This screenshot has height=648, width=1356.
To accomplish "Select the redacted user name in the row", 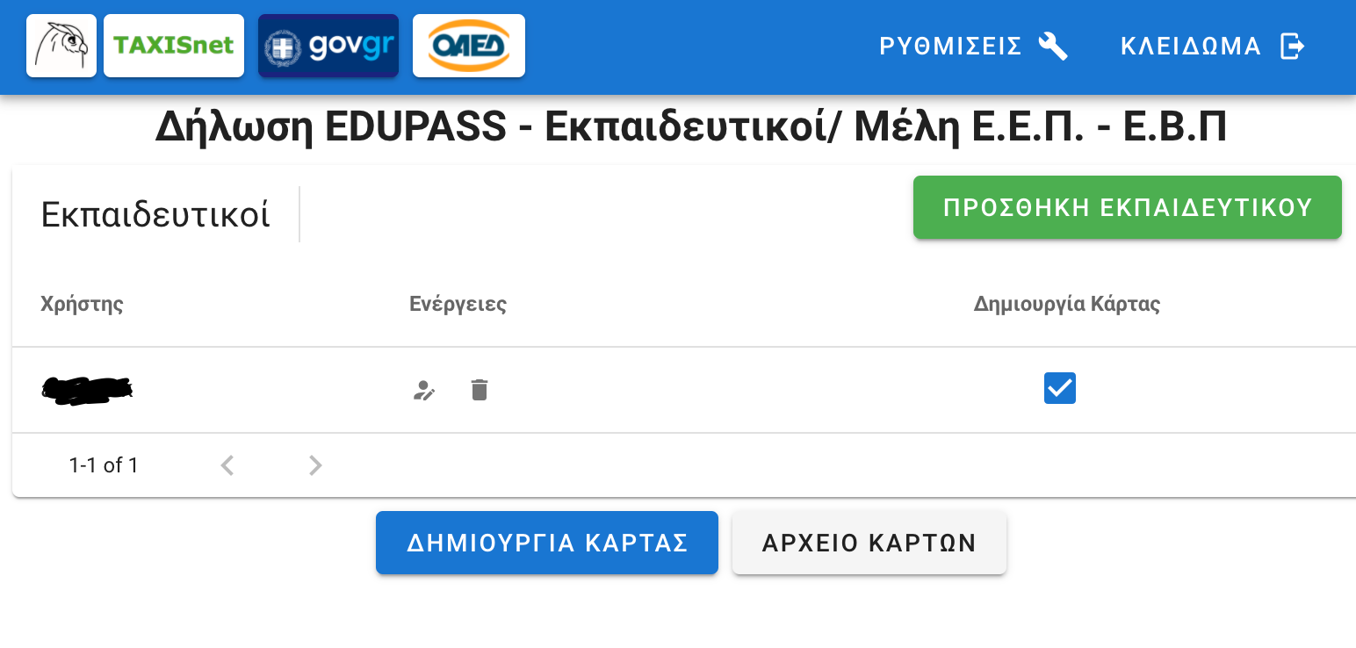I will pyautogui.click(x=86, y=390).
